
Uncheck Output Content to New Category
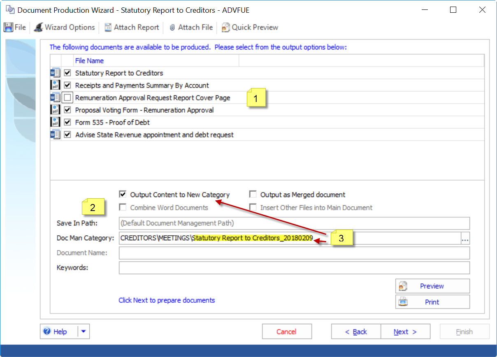(123, 195)
